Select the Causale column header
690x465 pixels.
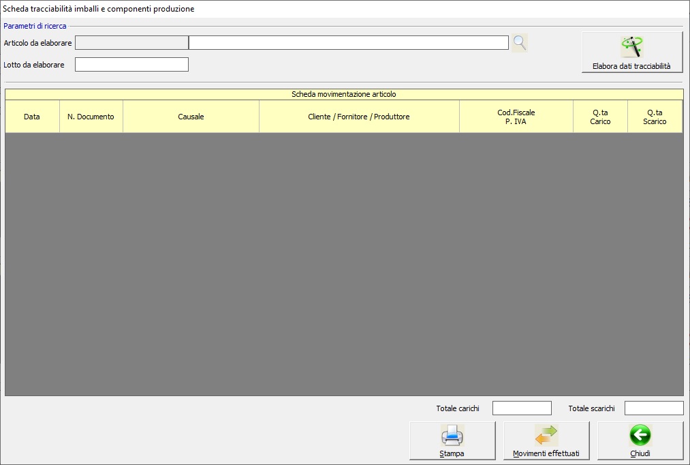pos(191,117)
